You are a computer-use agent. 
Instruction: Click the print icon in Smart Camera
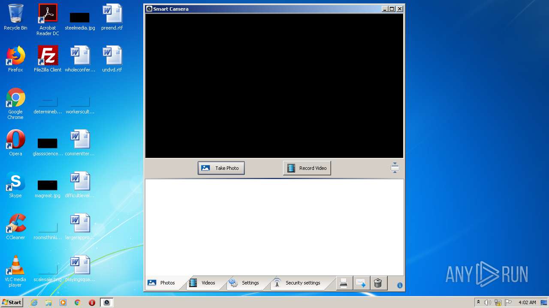tap(344, 283)
